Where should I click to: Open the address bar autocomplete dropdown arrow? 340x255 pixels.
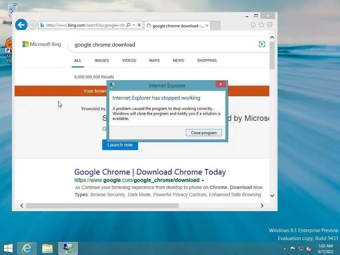(134, 25)
